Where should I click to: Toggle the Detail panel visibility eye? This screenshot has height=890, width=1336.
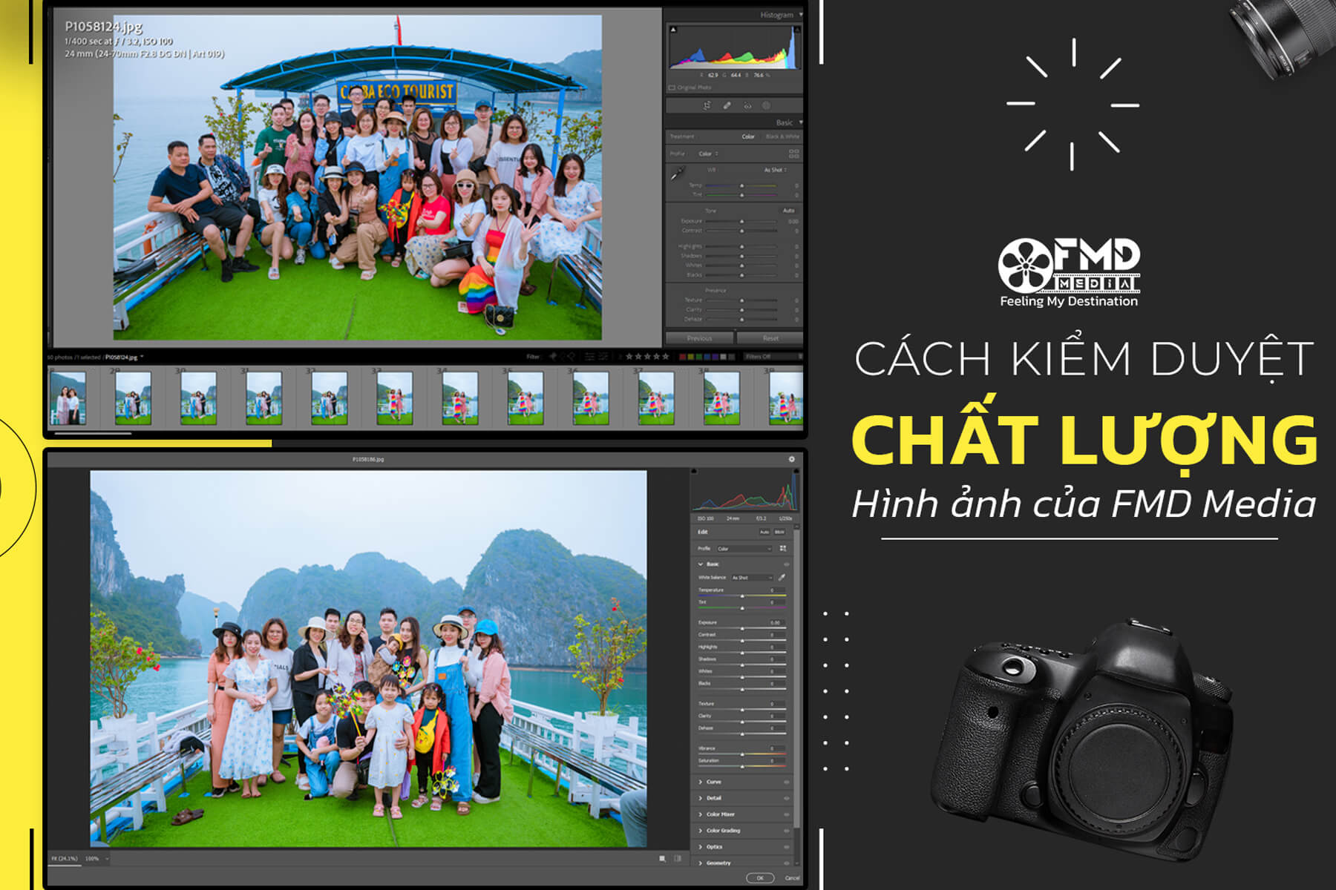[x=787, y=798]
